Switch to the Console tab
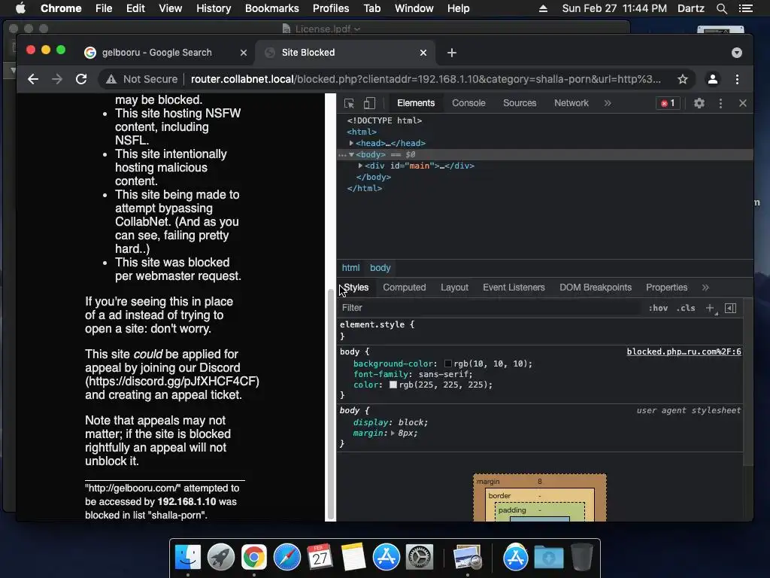Image resolution: width=770 pixels, height=578 pixels. tap(468, 103)
